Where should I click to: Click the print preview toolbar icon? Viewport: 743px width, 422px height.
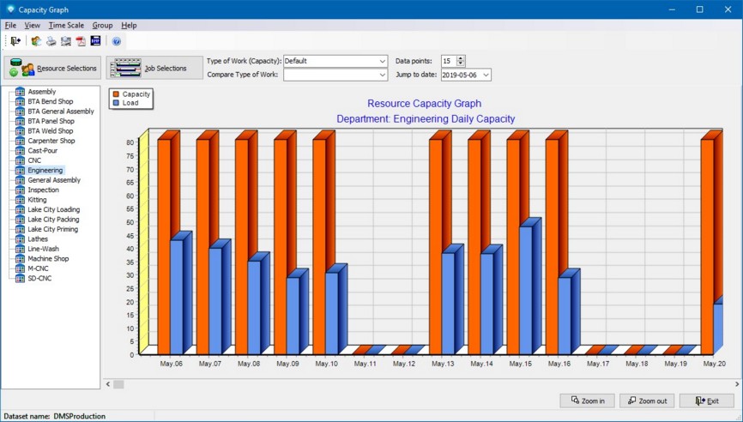pyautogui.click(x=65, y=41)
